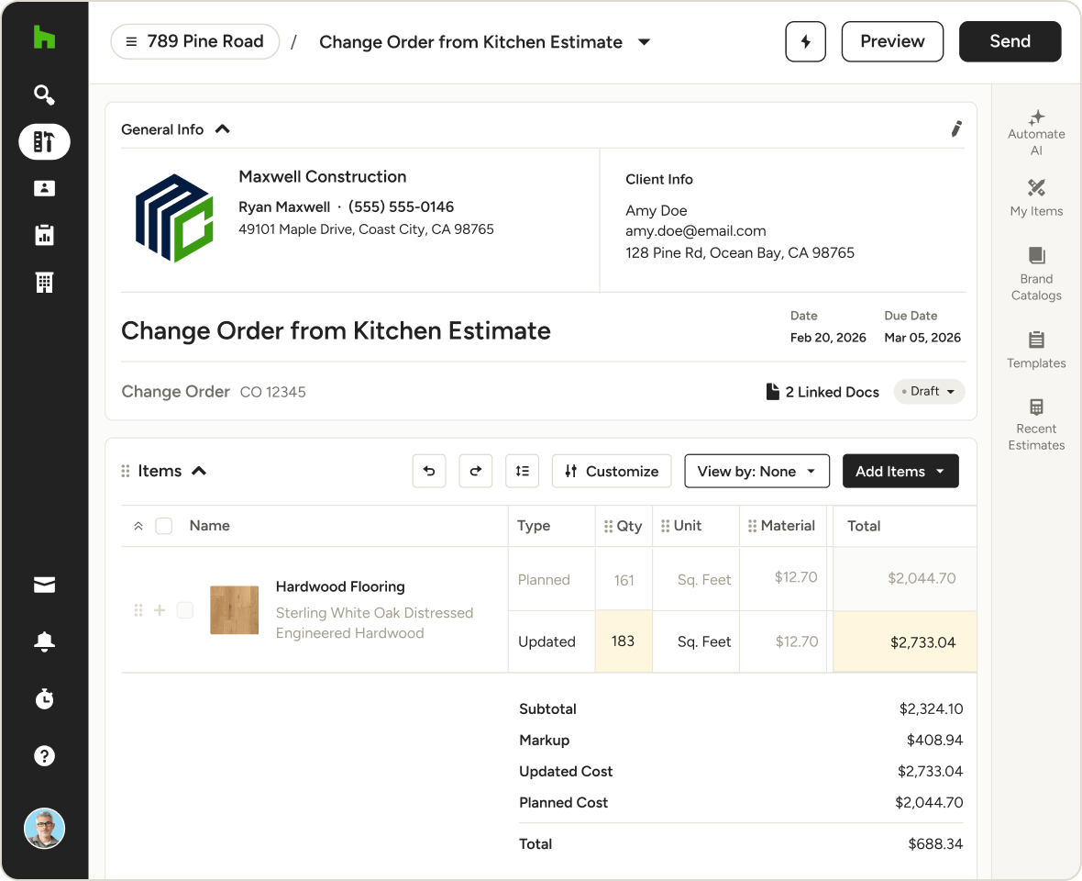The width and height of the screenshot is (1082, 881).
Task: Open the View by: None dropdown
Action: (756, 471)
